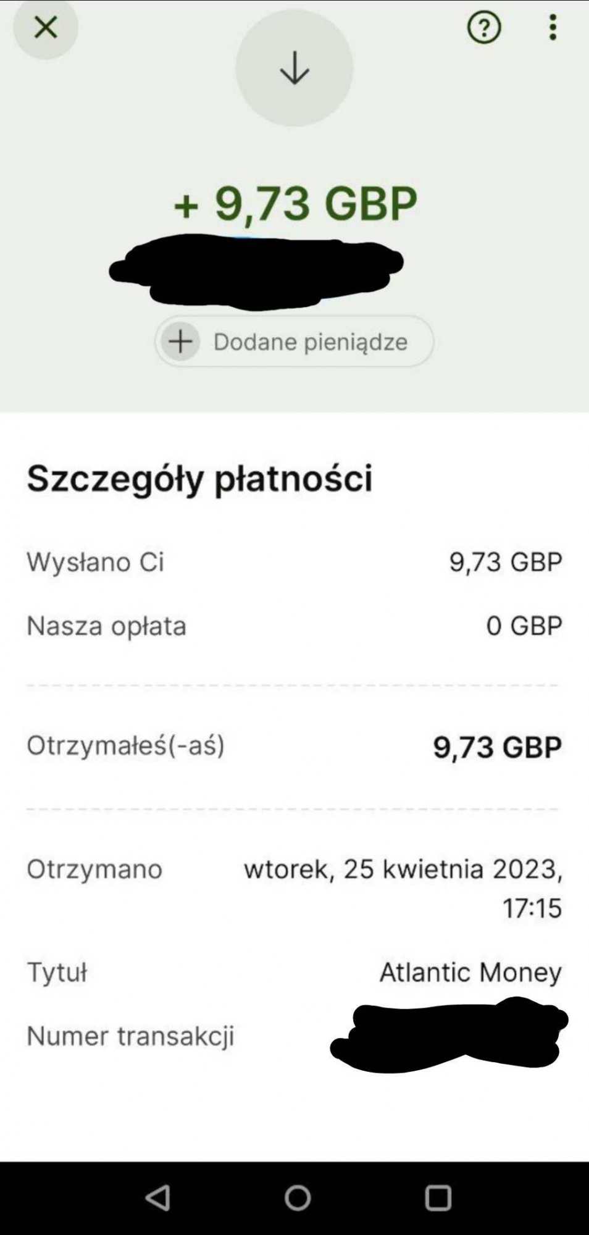Select the Szczegóły płatności heading
Image resolution: width=589 pixels, height=1235 pixels.
199,478
